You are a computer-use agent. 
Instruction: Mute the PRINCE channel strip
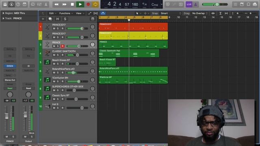click(x=6, y=137)
